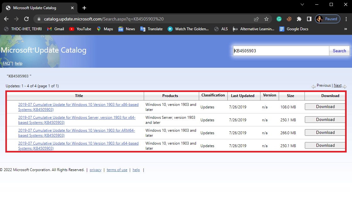The image size is (352, 207).
Task: Open the Alternative Learning bookmark
Action: pos(254,29)
